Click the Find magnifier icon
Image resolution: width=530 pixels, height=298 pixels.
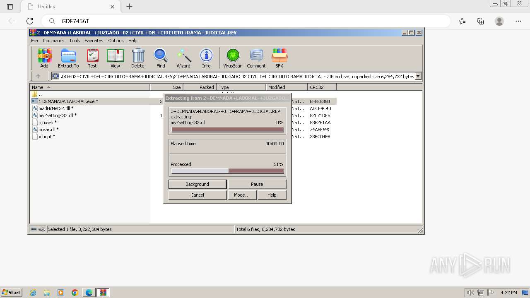[x=161, y=58]
